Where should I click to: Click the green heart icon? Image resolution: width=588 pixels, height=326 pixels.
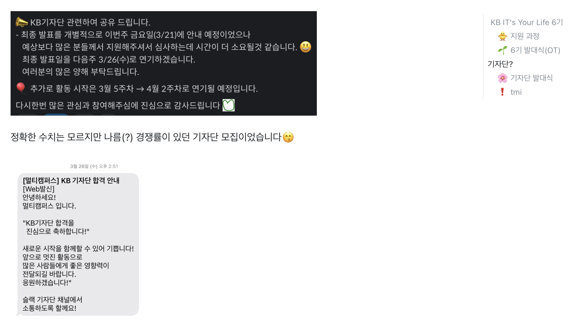(229, 105)
